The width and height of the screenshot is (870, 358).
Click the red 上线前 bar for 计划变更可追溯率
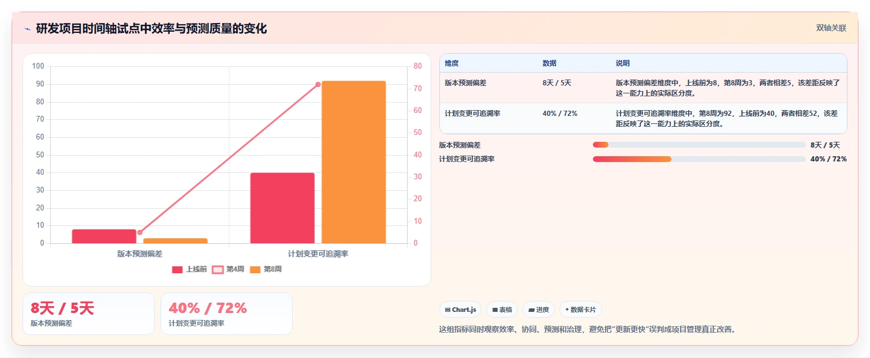pos(282,208)
